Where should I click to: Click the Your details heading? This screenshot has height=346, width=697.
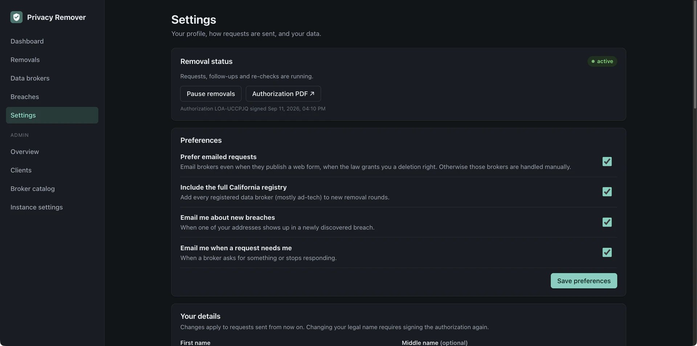click(x=200, y=316)
